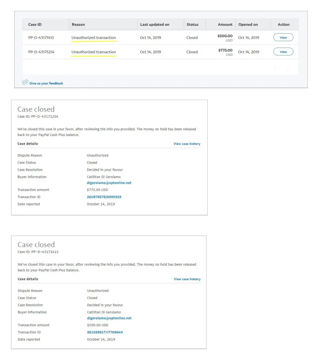Sort by the Opened on column header
The height and width of the screenshot is (358, 322).
click(248, 25)
